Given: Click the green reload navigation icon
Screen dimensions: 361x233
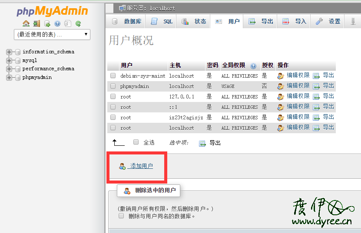Looking at the screenshot, I should point(78,23).
